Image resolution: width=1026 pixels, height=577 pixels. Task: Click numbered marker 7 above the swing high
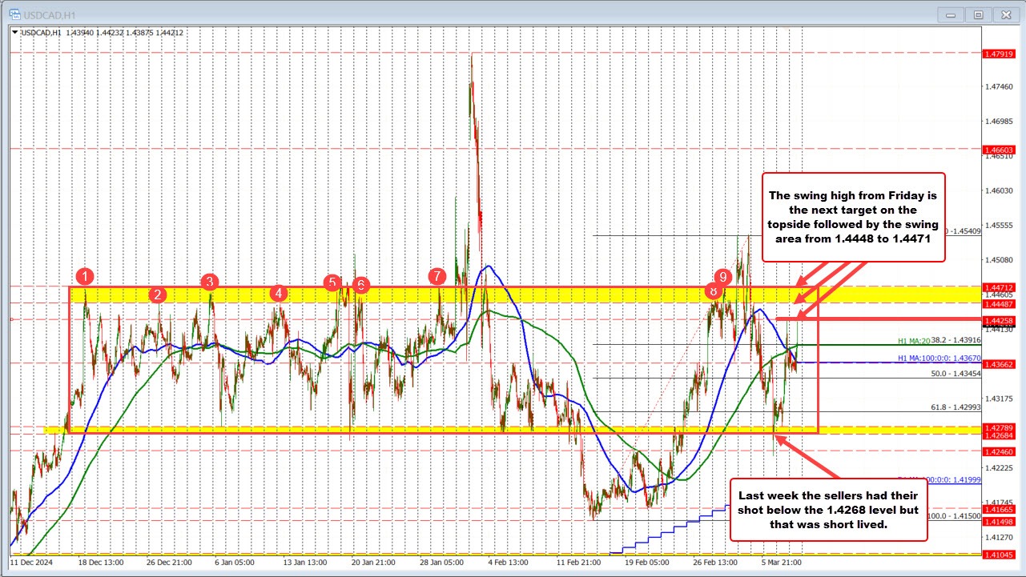pyautogui.click(x=437, y=275)
